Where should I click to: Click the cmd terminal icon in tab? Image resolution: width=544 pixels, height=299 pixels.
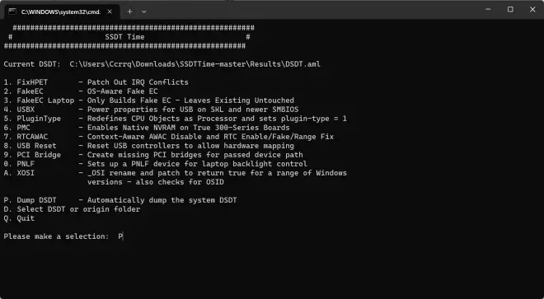12,12
